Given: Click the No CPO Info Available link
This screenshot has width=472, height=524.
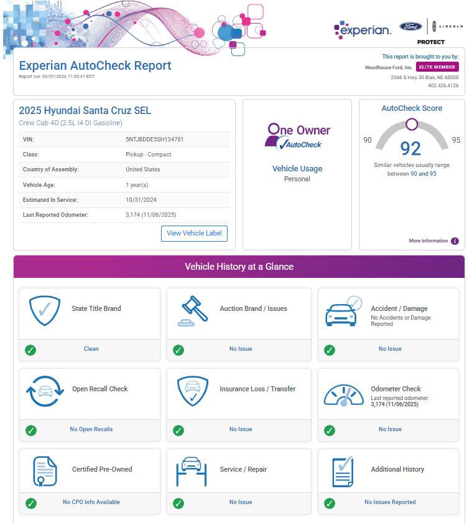Looking at the screenshot, I should point(91,502).
